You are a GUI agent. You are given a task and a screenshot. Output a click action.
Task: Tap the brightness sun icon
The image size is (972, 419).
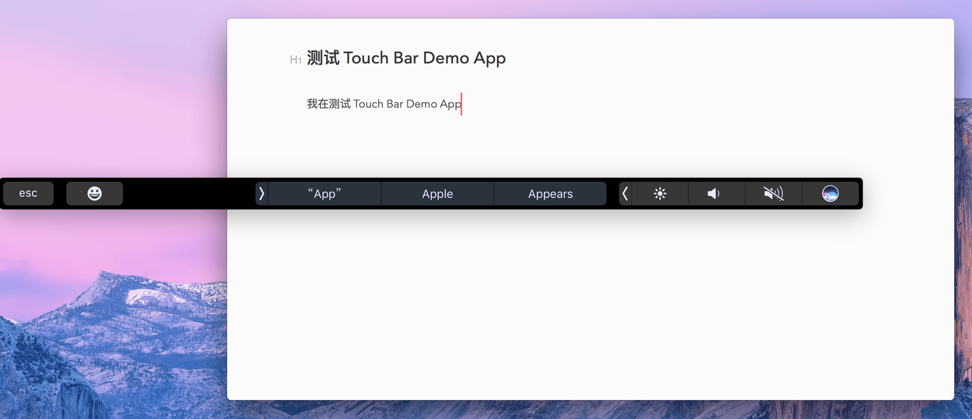click(x=660, y=194)
